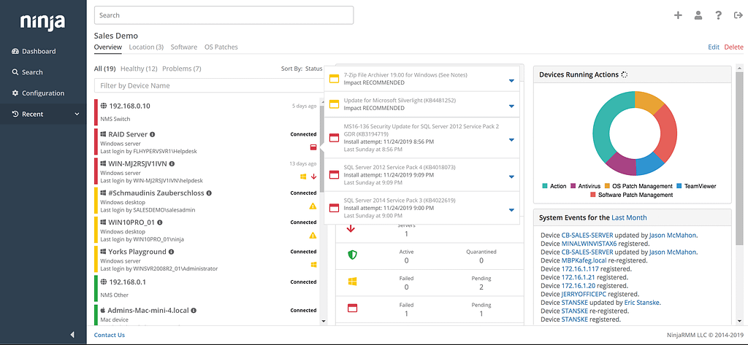Click info icon next to Yorks Playground

(171, 252)
